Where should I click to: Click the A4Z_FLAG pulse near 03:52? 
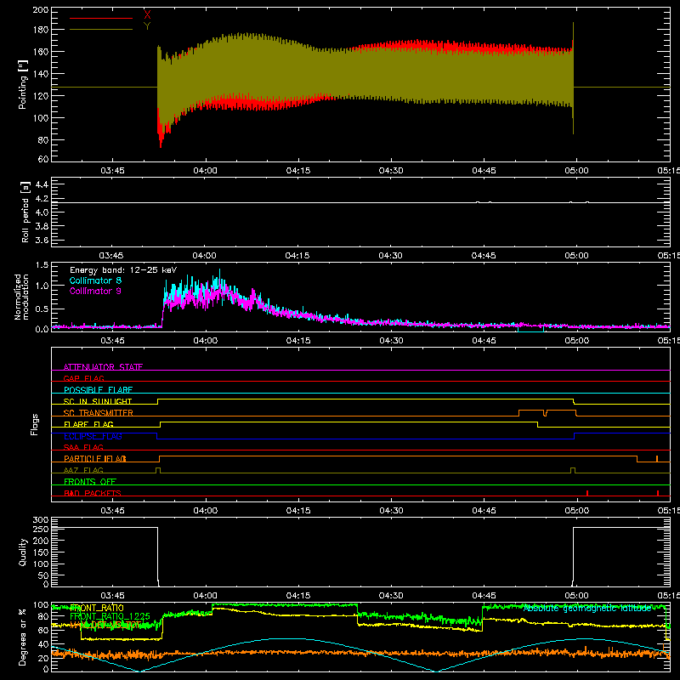click(x=158, y=470)
